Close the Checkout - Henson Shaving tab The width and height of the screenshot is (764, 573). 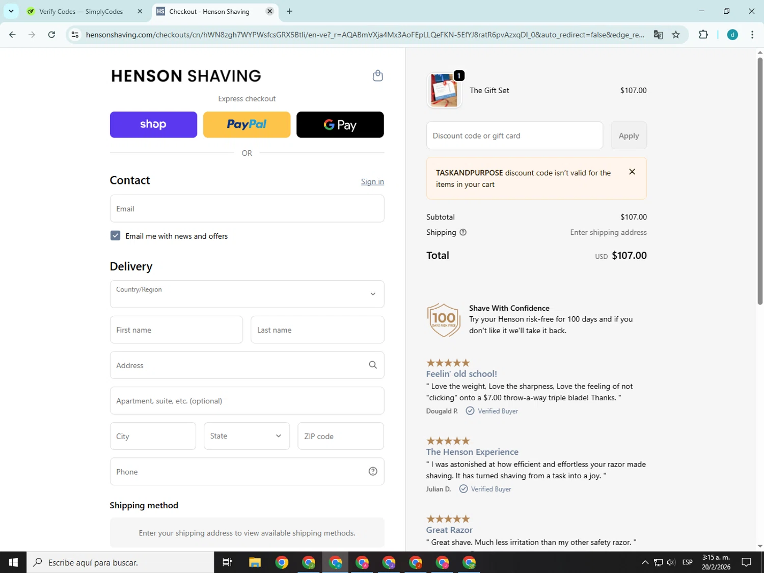(270, 11)
